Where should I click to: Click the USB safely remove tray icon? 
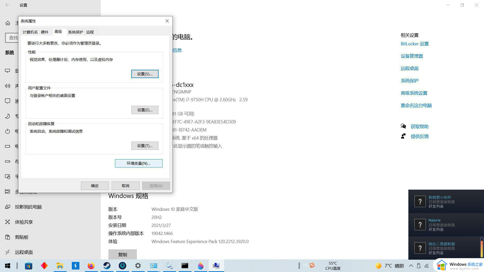coord(419,266)
